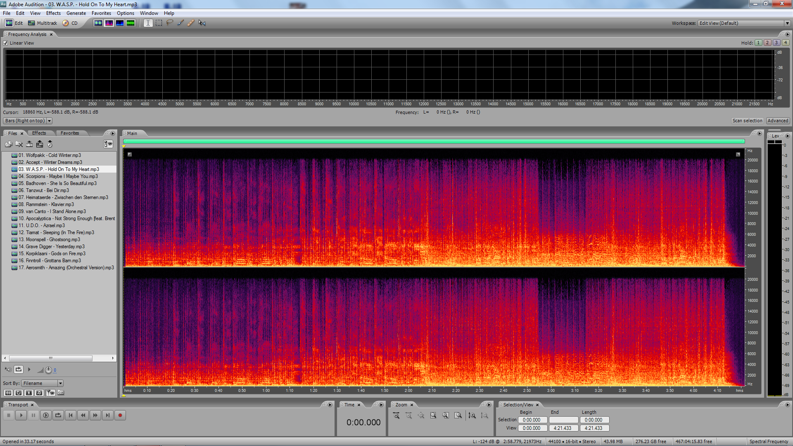793x446 pixels.
Task: Switch to the Favorites tab
Action: [69, 133]
